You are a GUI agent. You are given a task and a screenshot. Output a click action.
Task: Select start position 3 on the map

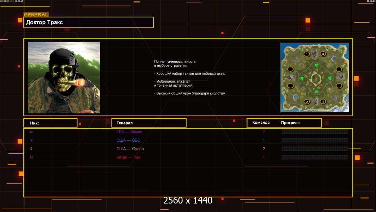[323, 54]
